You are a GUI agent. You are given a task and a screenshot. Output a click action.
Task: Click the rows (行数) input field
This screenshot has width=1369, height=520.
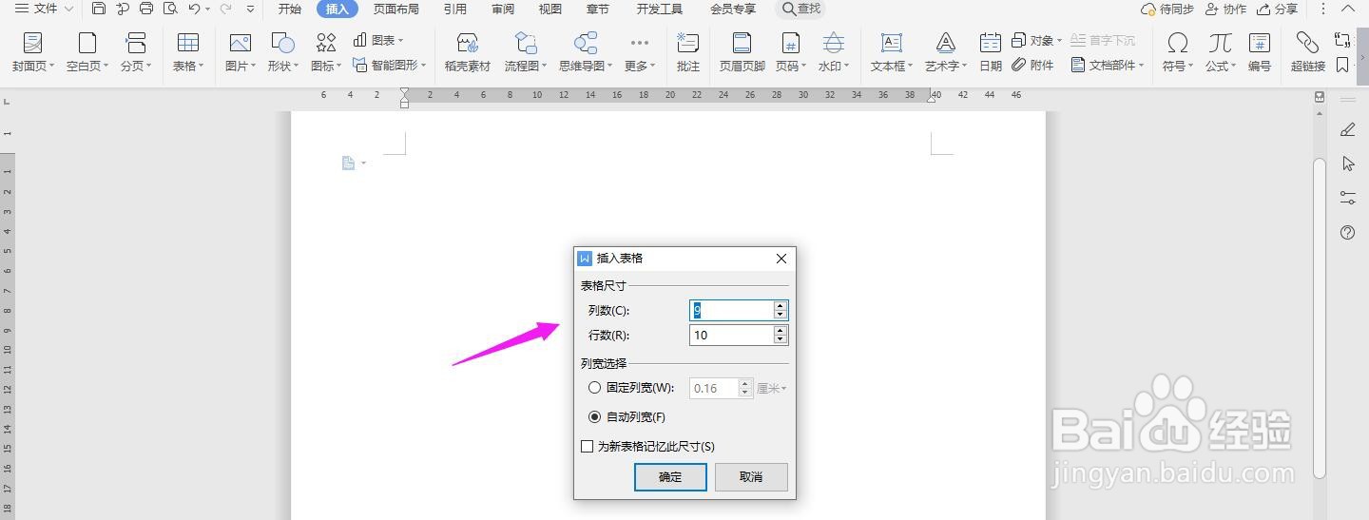[x=731, y=335]
